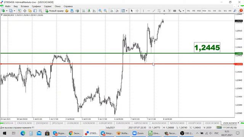
Task: Switch to the GBPUSD,M30 chart tab
Action: click(141, 123)
